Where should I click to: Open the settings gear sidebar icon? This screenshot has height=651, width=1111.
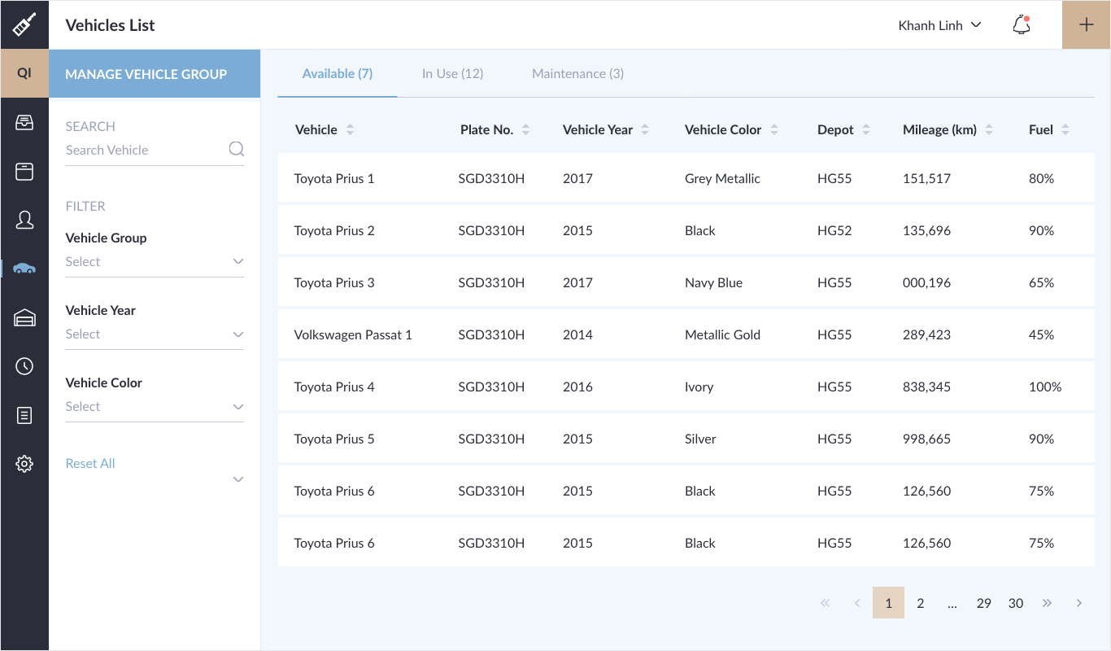pos(24,464)
